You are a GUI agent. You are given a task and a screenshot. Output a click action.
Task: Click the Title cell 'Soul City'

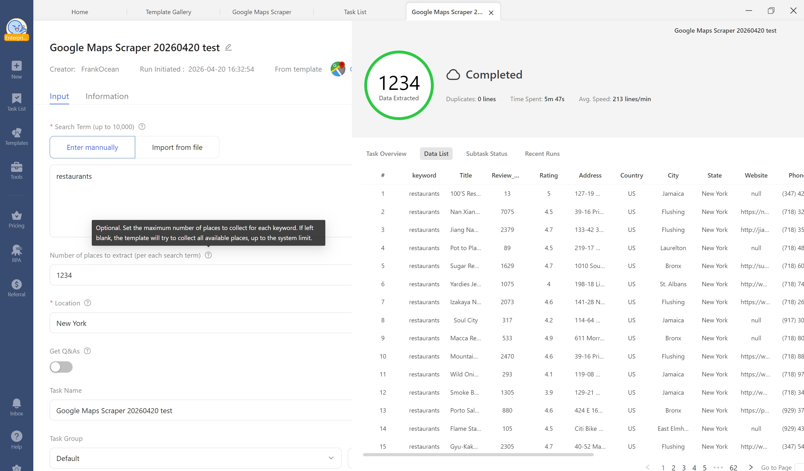coord(465,320)
